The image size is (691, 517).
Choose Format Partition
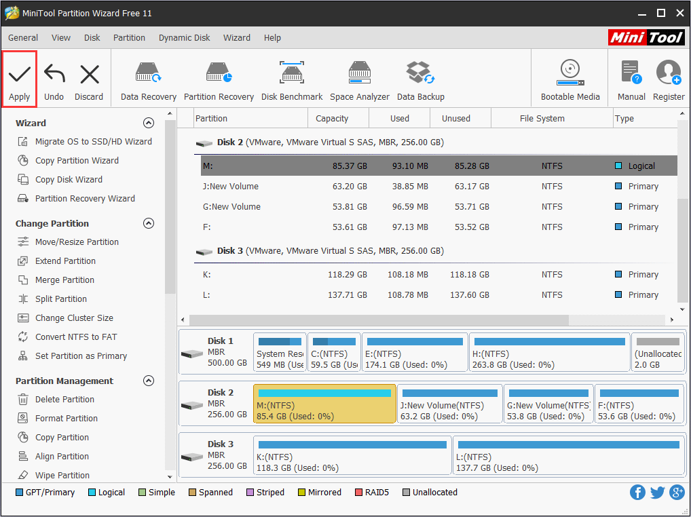(57, 418)
